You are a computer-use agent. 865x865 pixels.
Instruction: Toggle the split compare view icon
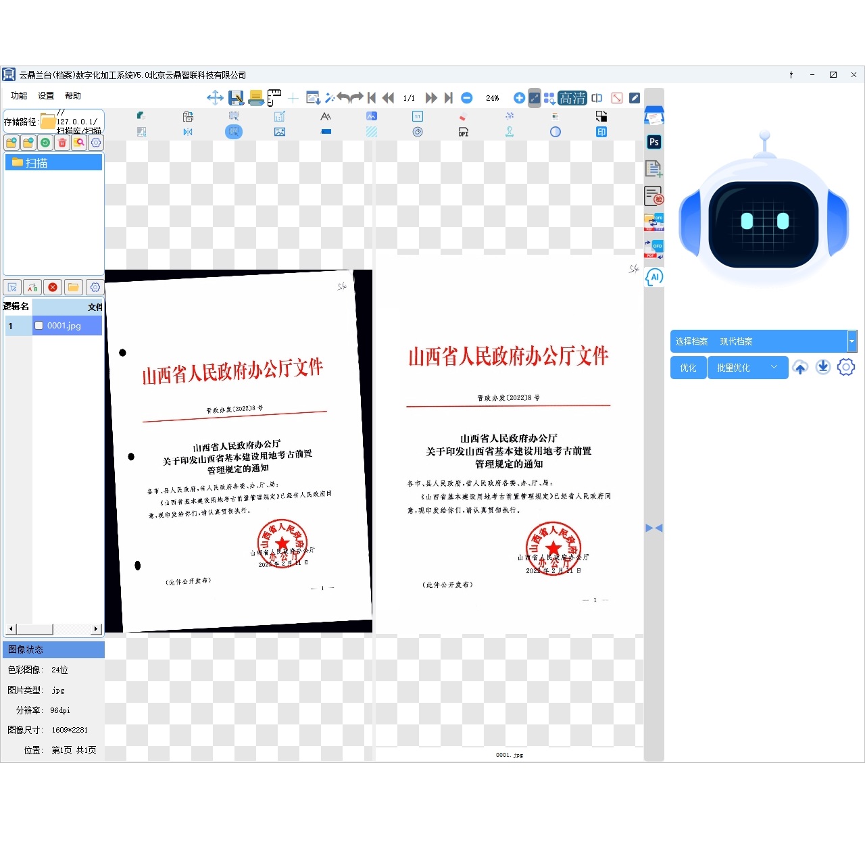[x=597, y=98]
